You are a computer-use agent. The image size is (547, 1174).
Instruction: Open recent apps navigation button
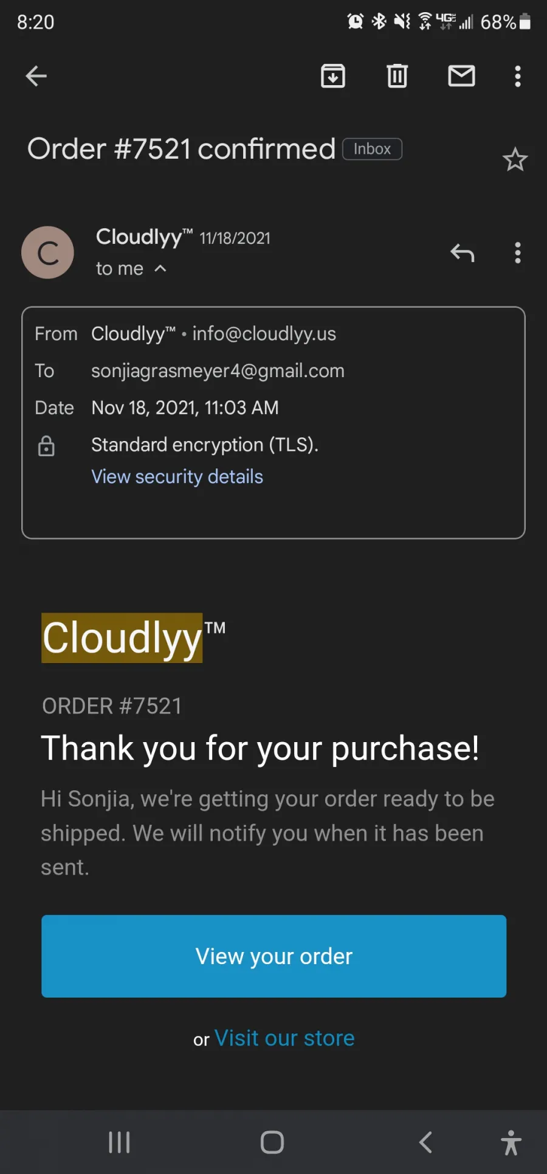point(119,1142)
